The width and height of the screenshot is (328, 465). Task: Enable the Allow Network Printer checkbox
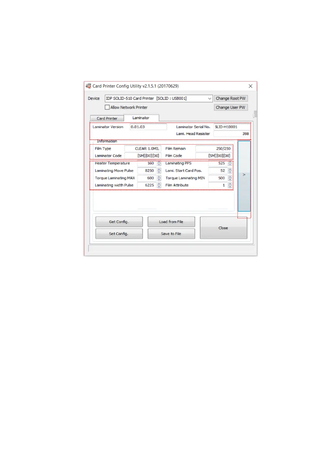[x=107, y=107]
